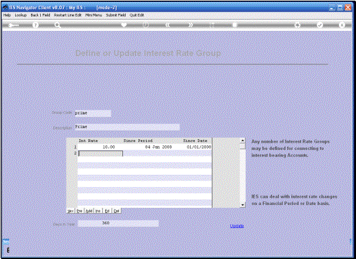356x259 pixels.
Task: Close the IES Navigator Client window
Action: [x=348, y=8]
